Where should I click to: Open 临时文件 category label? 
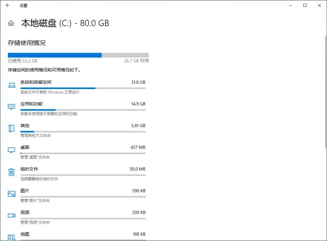(29, 169)
